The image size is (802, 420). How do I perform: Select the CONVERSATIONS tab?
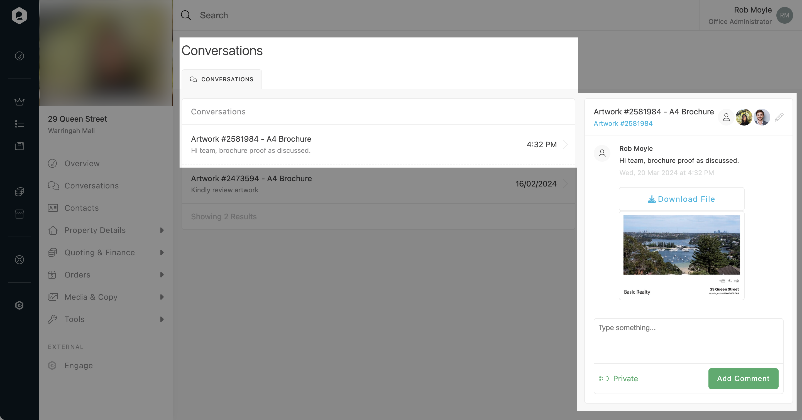point(222,79)
